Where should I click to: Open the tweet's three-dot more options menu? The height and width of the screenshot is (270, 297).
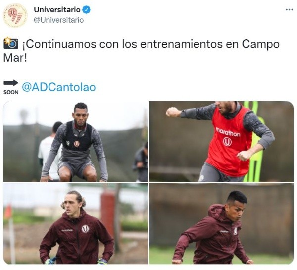tap(289, 10)
